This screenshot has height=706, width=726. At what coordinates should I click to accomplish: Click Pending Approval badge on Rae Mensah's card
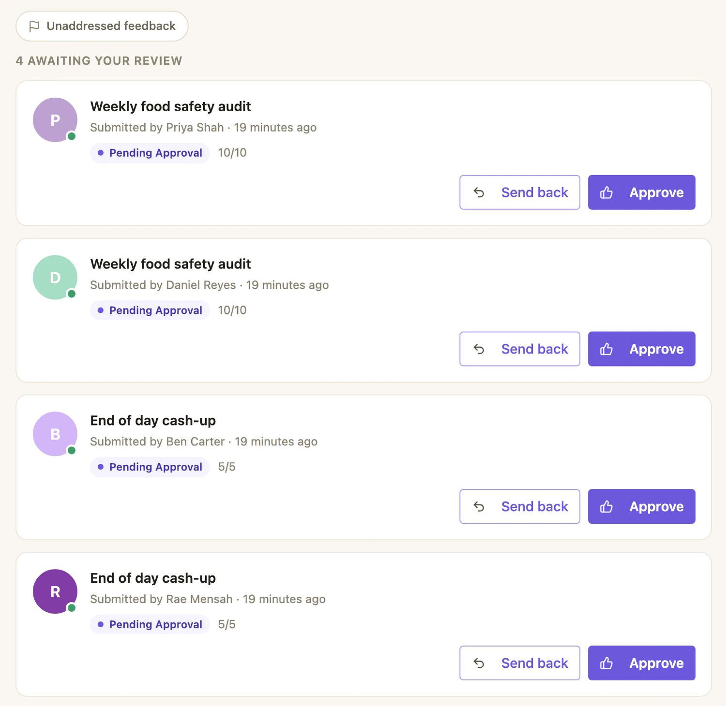pyautogui.click(x=150, y=625)
